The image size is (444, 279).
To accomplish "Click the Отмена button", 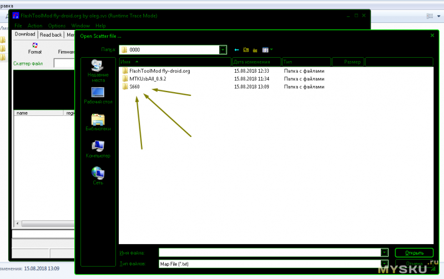I will click(414, 263).
